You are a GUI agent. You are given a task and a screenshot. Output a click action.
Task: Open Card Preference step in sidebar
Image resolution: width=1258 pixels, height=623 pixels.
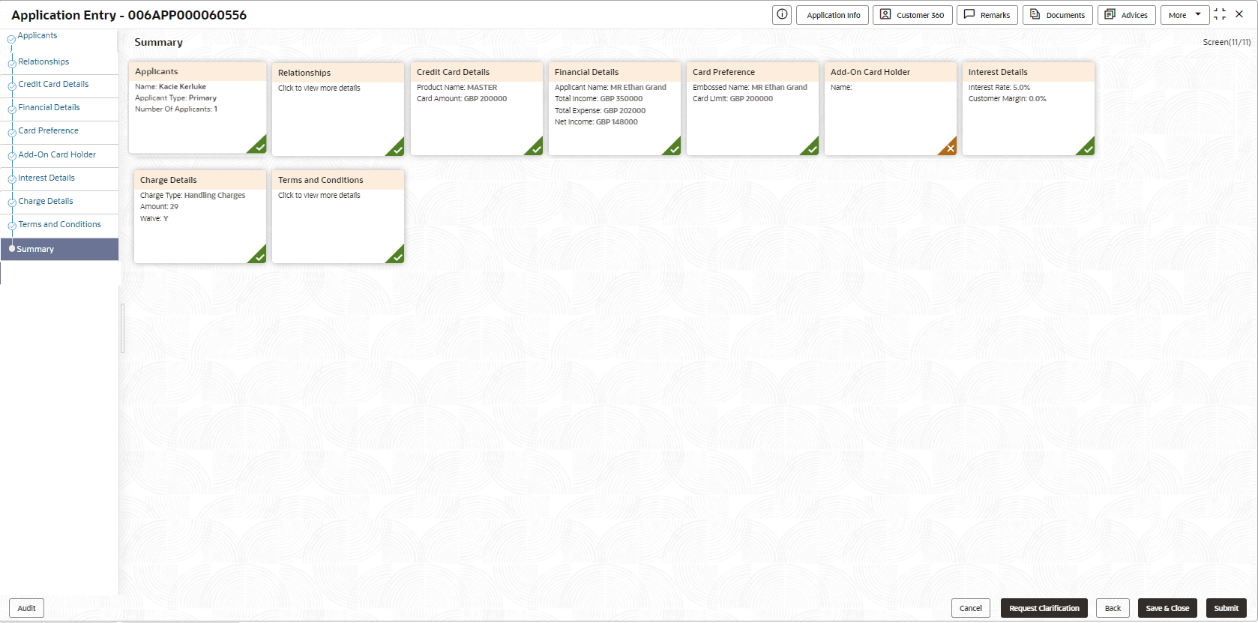[48, 130]
